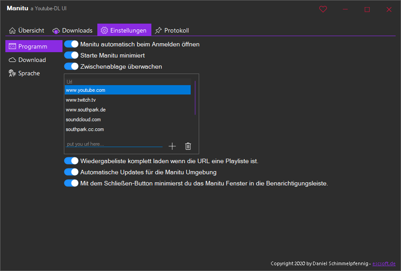Viewport: 401px width, 271px height.
Task: Click the language figure icon beside Sprache
Action: click(x=13, y=73)
